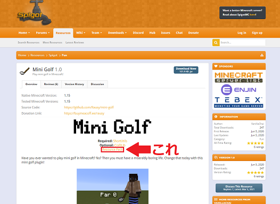Screen dimensions: 280x204
Task: Expand the Downloads dropdown menu
Action: [x=117, y=33]
